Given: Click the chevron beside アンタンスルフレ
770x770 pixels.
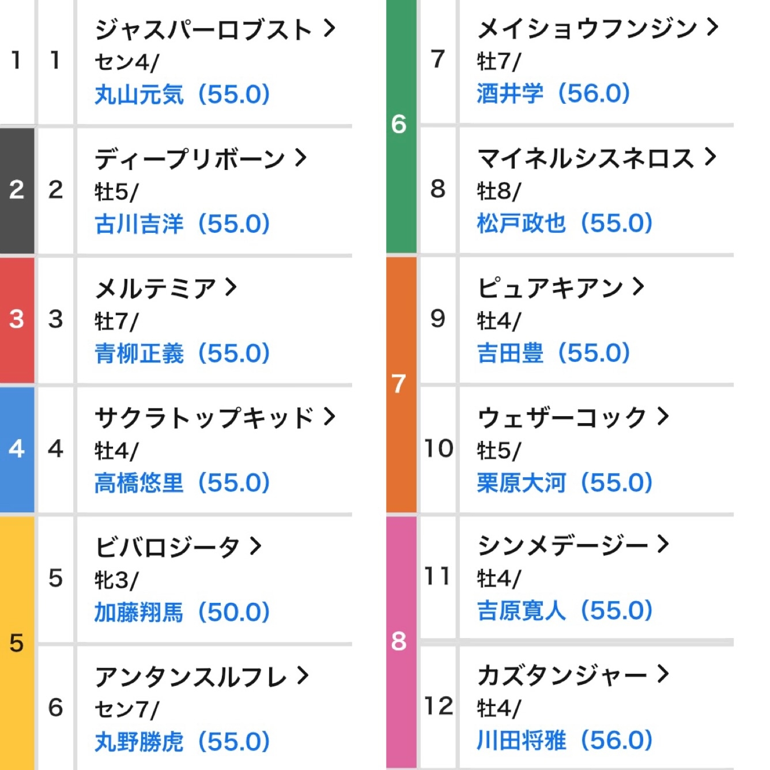Looking at the screenshot, I should 303,675.
